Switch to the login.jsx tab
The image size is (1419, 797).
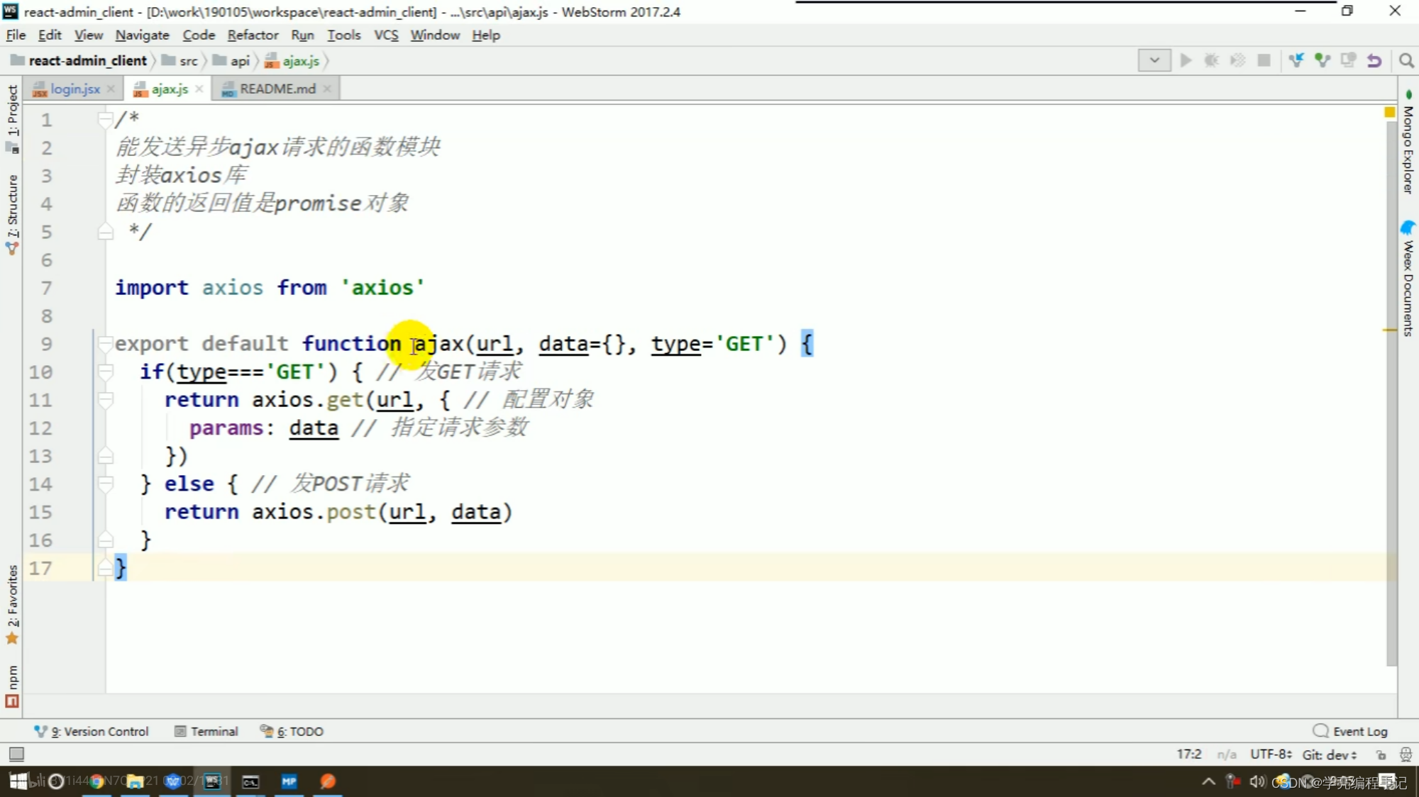(x=75, y=89)
